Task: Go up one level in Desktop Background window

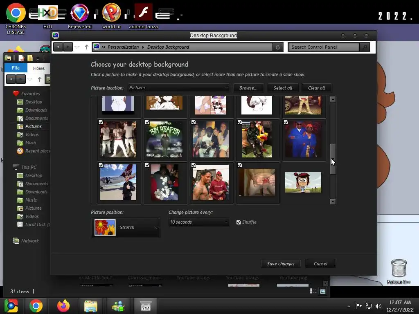Action: pyautogui.click(x=87, y=47)
